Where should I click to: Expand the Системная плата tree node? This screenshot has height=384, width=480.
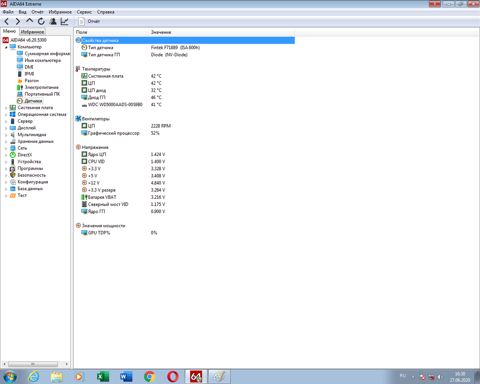(6, 108)
